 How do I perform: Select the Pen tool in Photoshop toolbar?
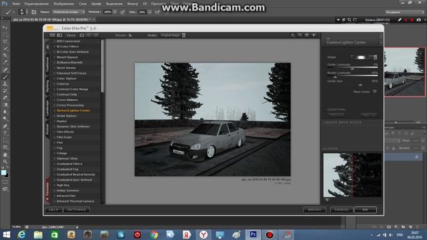coord(5,126)
